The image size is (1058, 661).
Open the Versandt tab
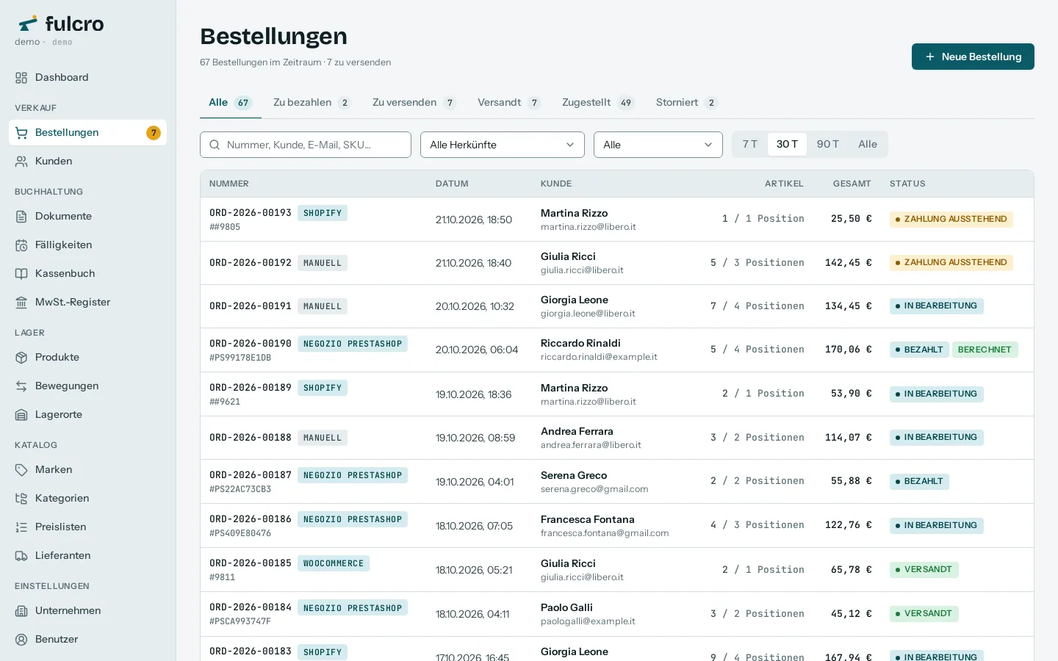(x=509, y=103)
